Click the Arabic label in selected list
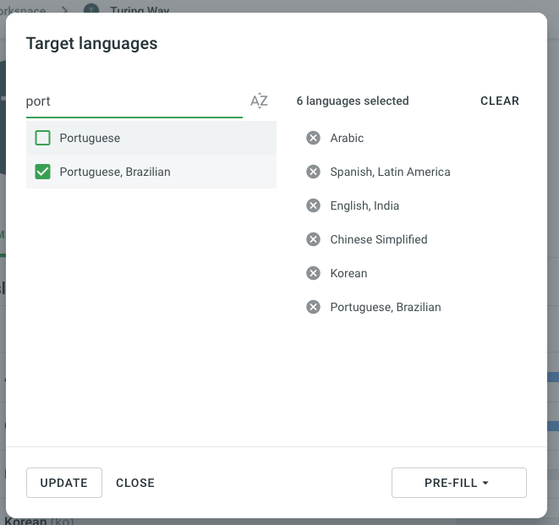Screen dimensions: 559x525 347,138
